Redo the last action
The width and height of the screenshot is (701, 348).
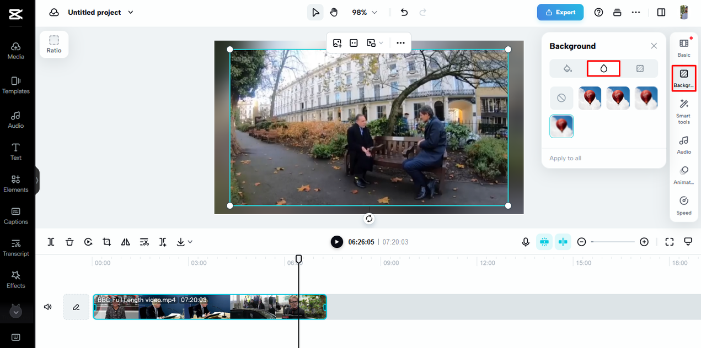pyautogui.click(x=423, y=12)
